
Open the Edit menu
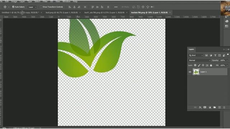tap(7, 1)
